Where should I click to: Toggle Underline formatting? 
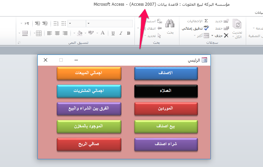click(113, 33)
